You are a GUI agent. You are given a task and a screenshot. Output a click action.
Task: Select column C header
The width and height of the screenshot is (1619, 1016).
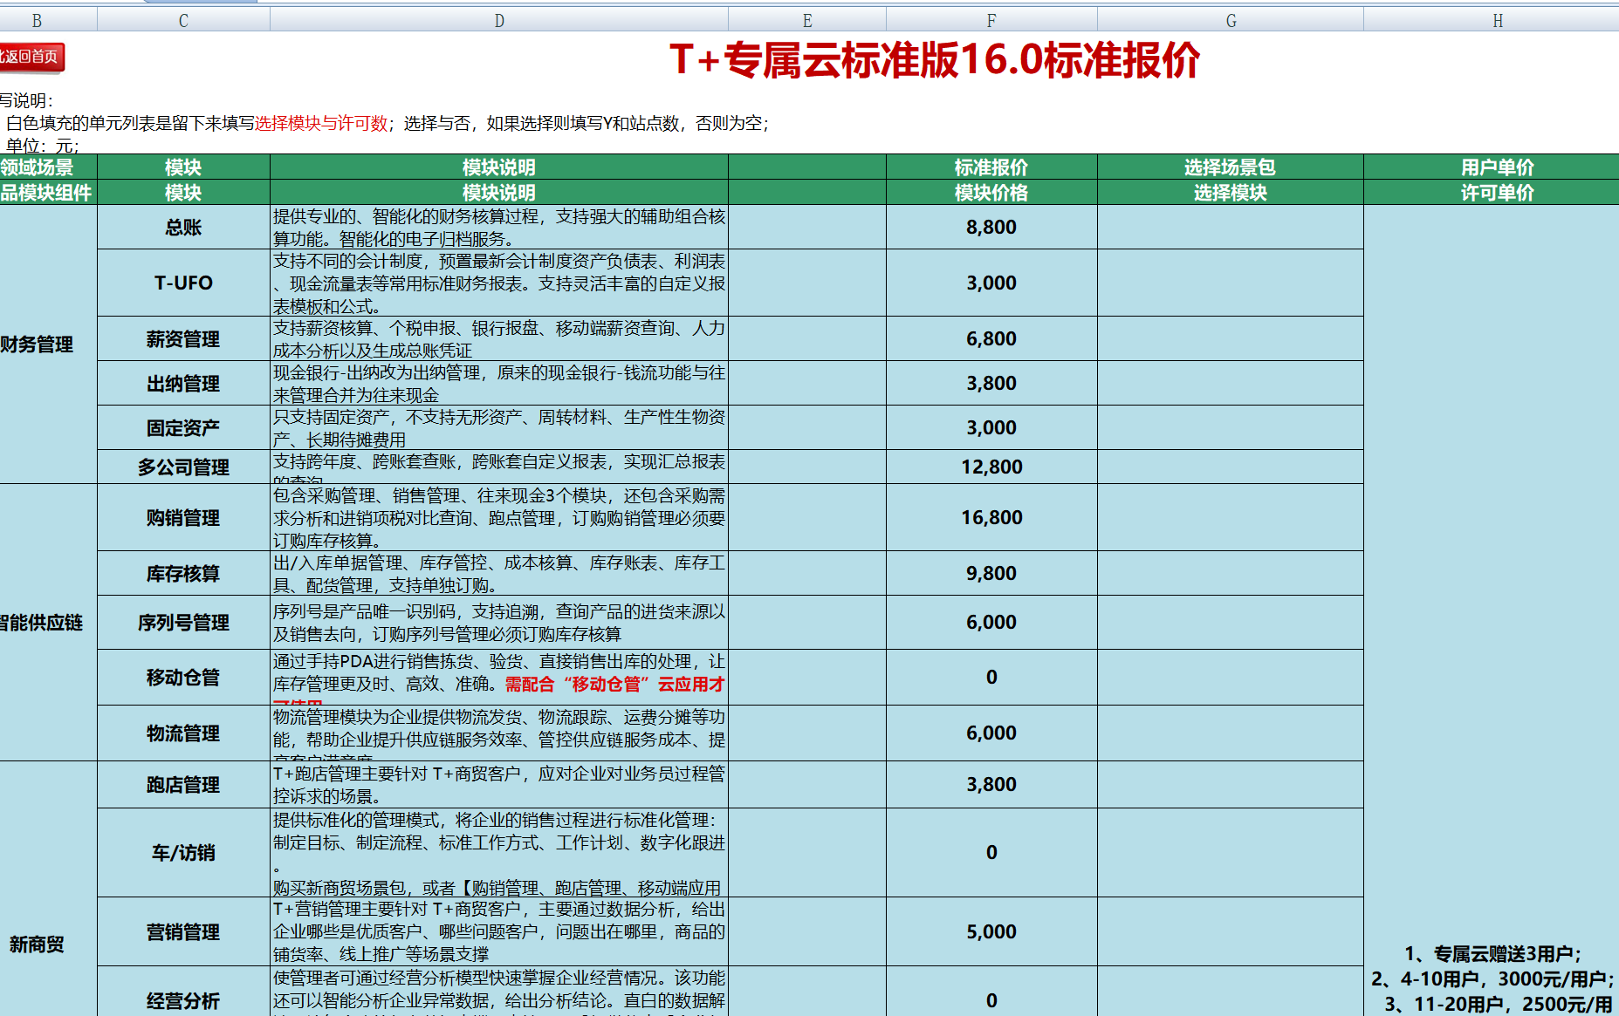click(x=183, y=20)
